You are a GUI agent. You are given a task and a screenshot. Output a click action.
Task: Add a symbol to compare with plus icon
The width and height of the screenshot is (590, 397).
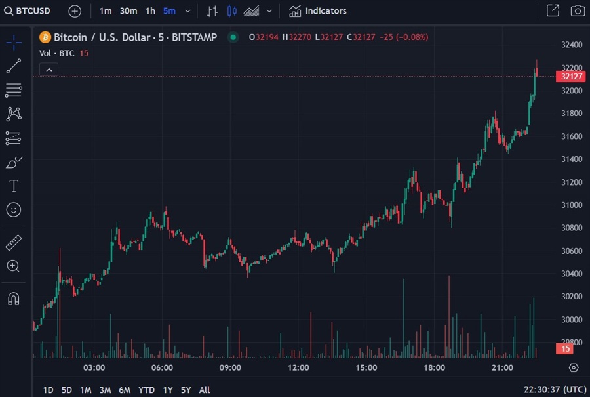[75, 11]
